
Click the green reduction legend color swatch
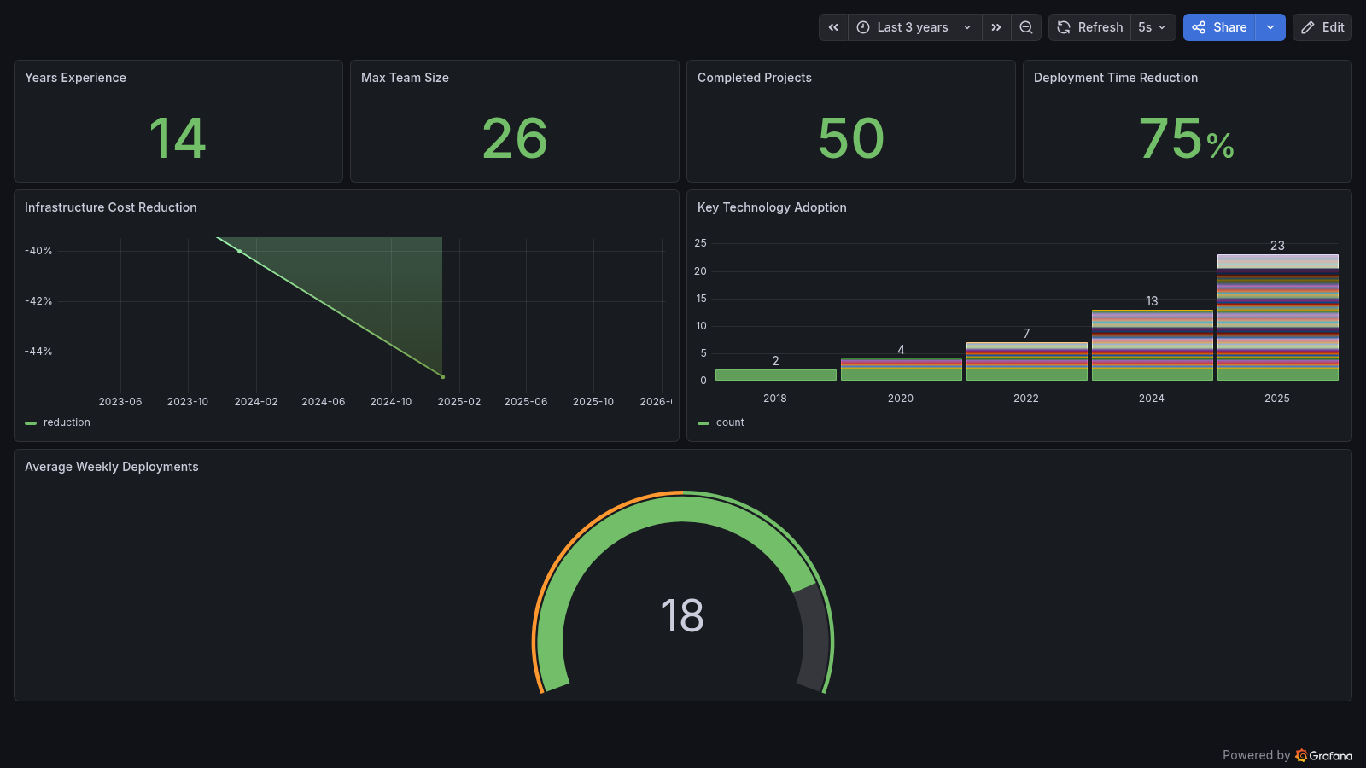pos(31,422)
